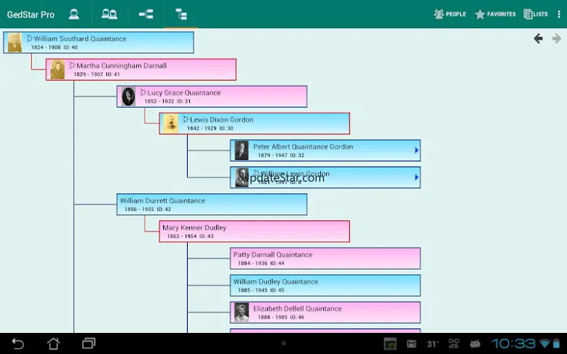Open the People list
Image resolution: width=567 pixels, height=354 pixels.
[x=450, y=14]
